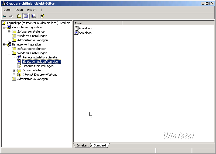
Task: Click the Anmelden script icon in list
Action: (76, 28)
